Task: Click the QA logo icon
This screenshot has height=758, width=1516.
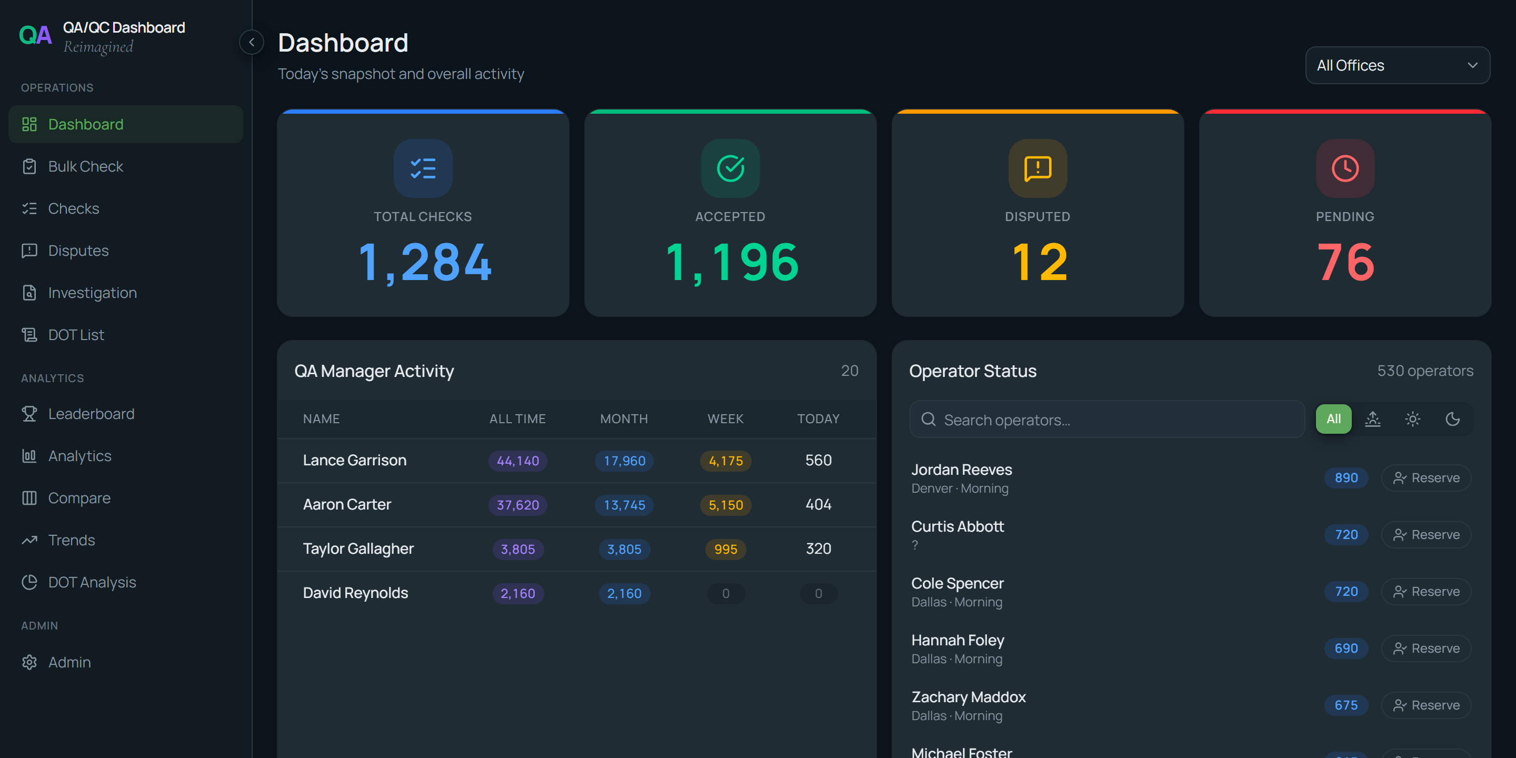Action: tap(35, 35)
